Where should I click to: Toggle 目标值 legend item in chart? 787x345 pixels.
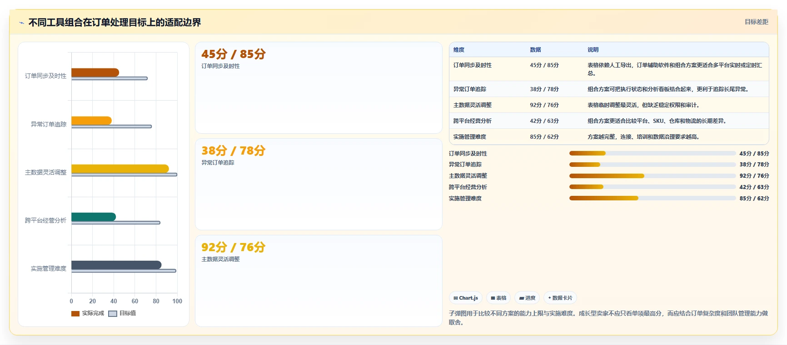122,313
